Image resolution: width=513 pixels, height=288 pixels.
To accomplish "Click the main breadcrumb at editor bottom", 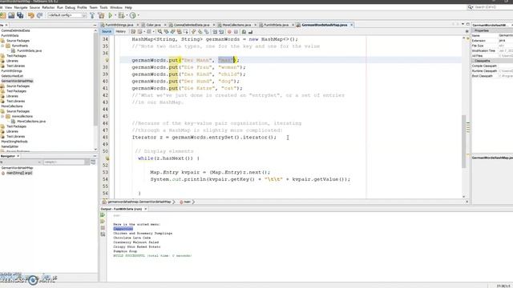I will [x=187, y=202].
